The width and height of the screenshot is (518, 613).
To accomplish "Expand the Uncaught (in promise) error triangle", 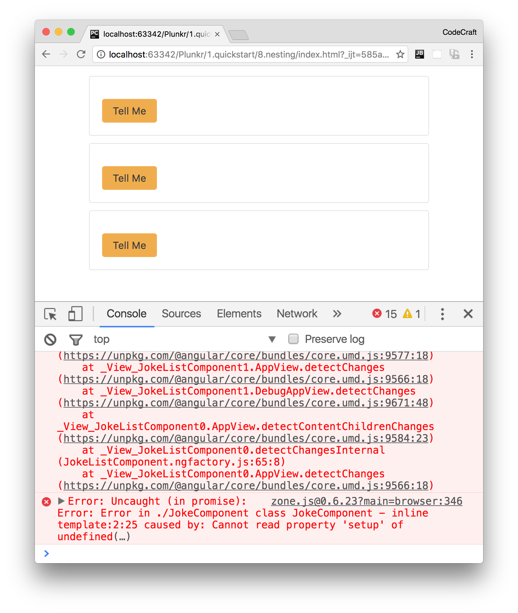I will click(61, 501).
